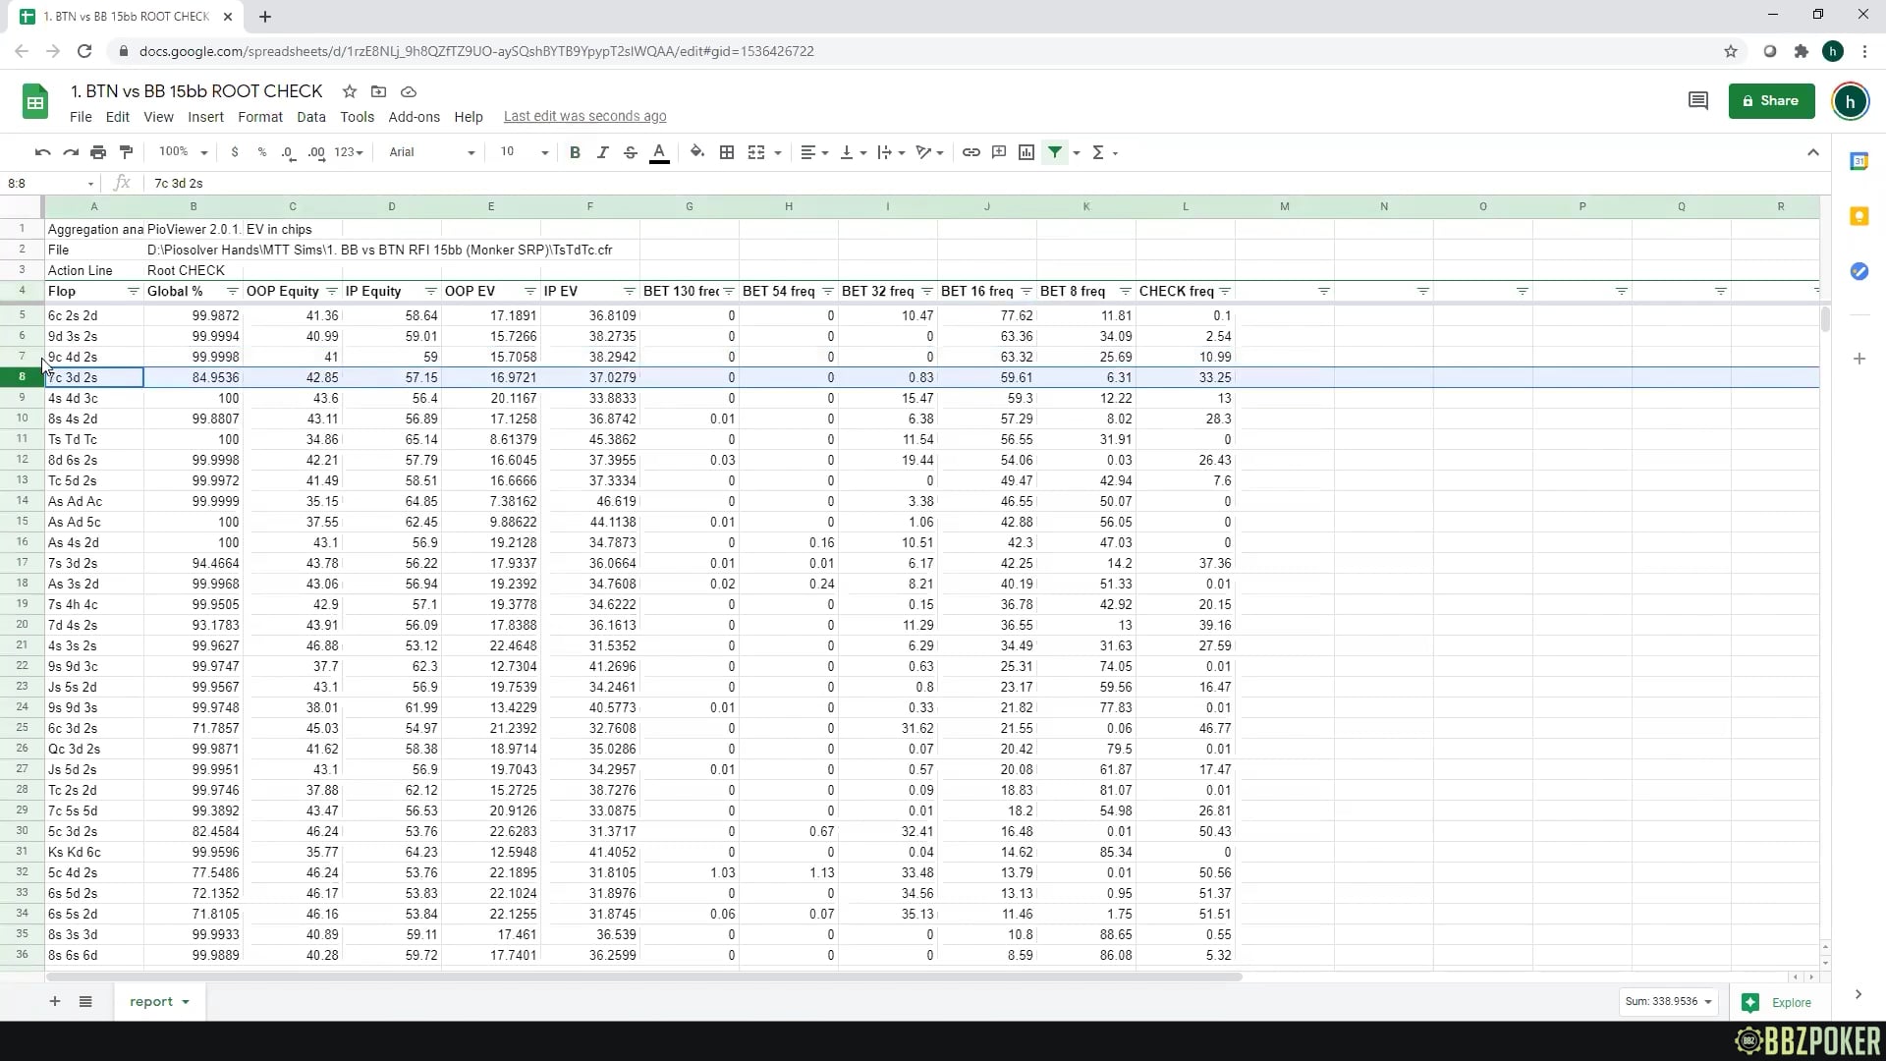Image resolution: width=1886 pixels, height=1061 pixels.
Task: Open the Add-ons menu
Action: (414, 116)
